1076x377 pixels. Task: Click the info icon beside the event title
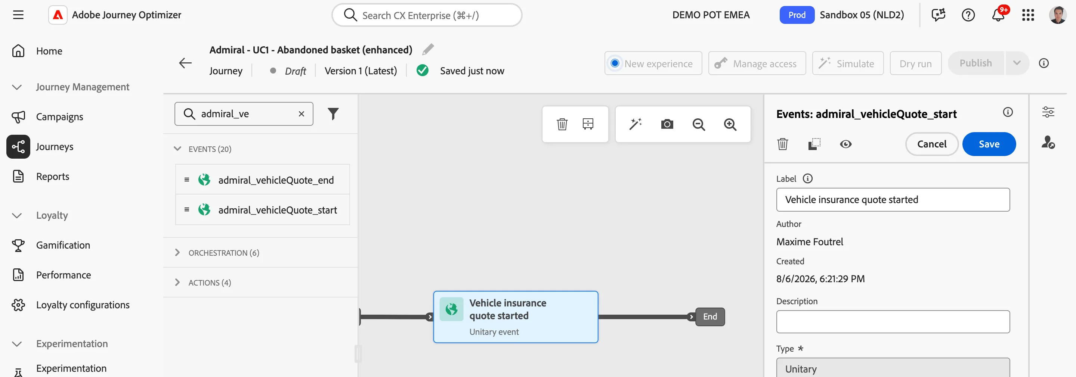point(1008,112)
